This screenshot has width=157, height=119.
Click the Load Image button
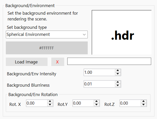pyautogui.click(x=27, y=62)
